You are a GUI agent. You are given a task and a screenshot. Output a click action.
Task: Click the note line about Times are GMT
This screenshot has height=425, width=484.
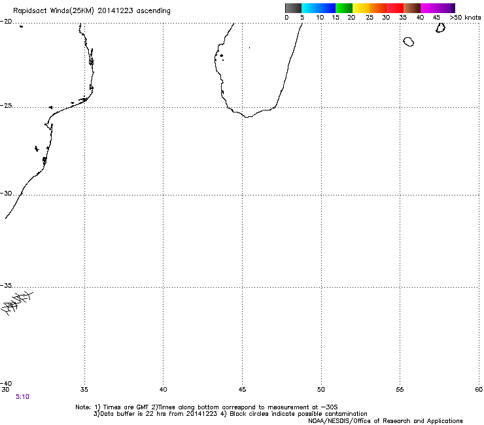[207, 407]
